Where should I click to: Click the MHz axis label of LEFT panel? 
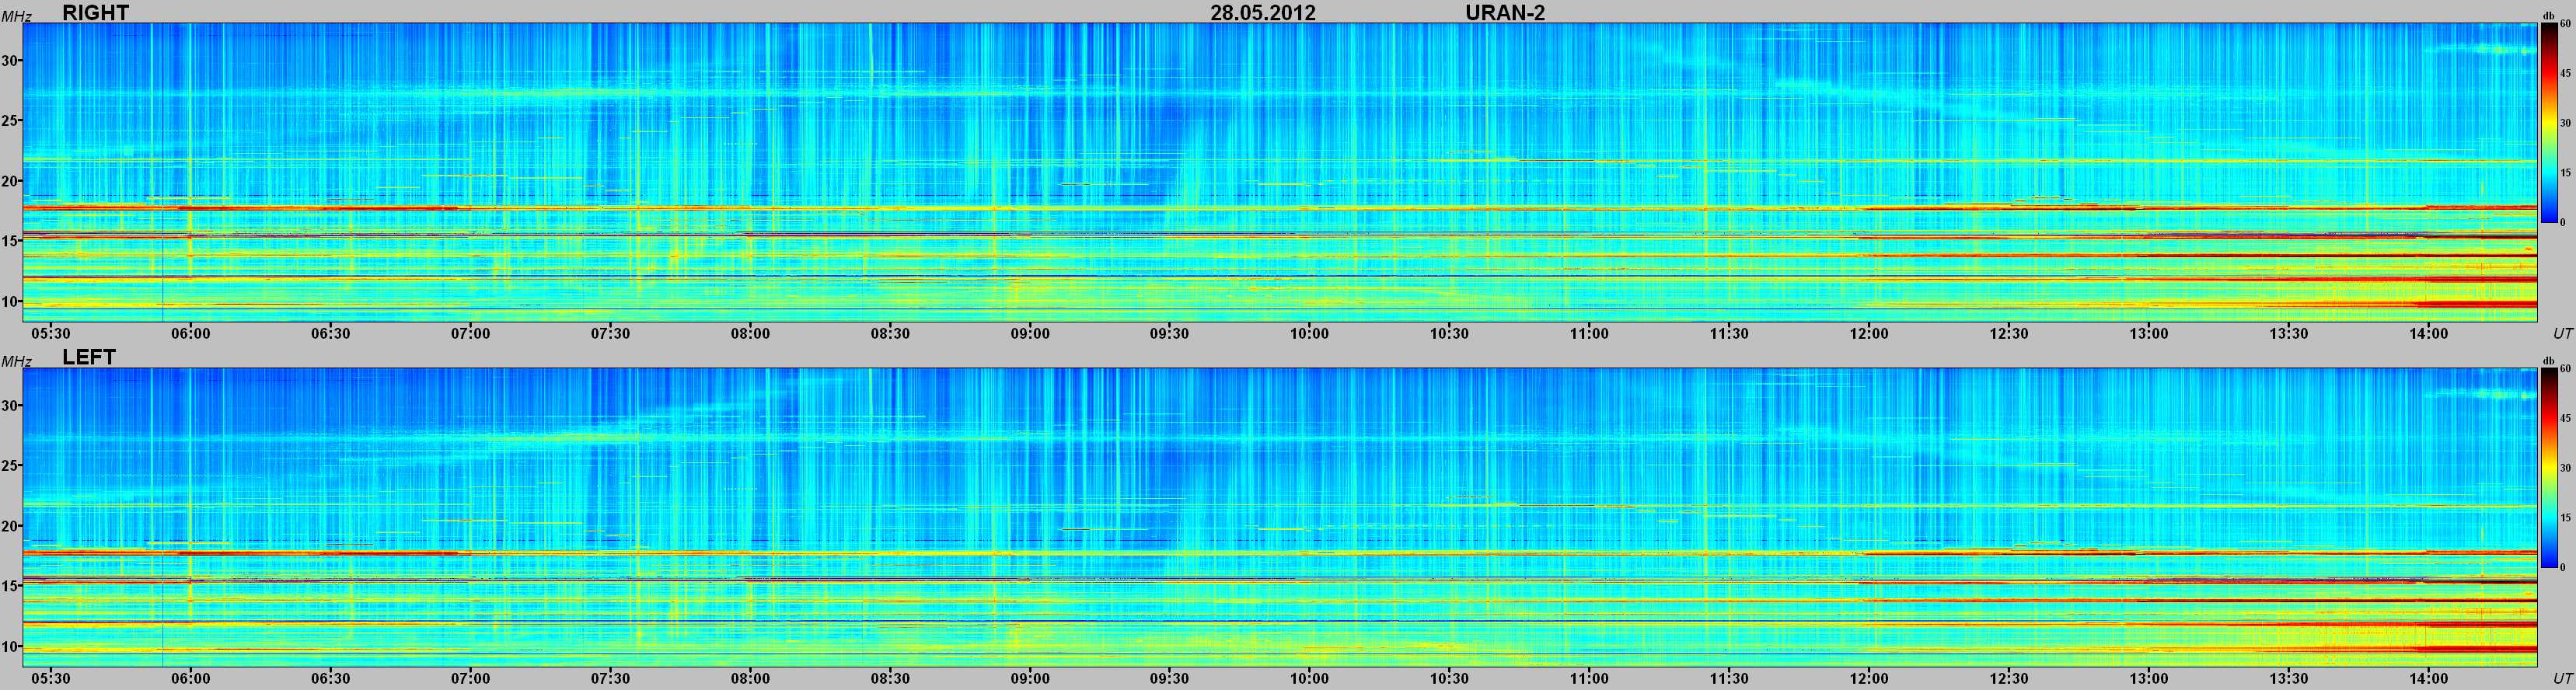click(16, 362)
